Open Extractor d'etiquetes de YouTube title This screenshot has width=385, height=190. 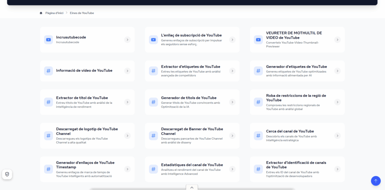point(191,67)
